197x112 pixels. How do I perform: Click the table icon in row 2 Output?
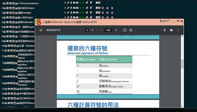(8, 8)
